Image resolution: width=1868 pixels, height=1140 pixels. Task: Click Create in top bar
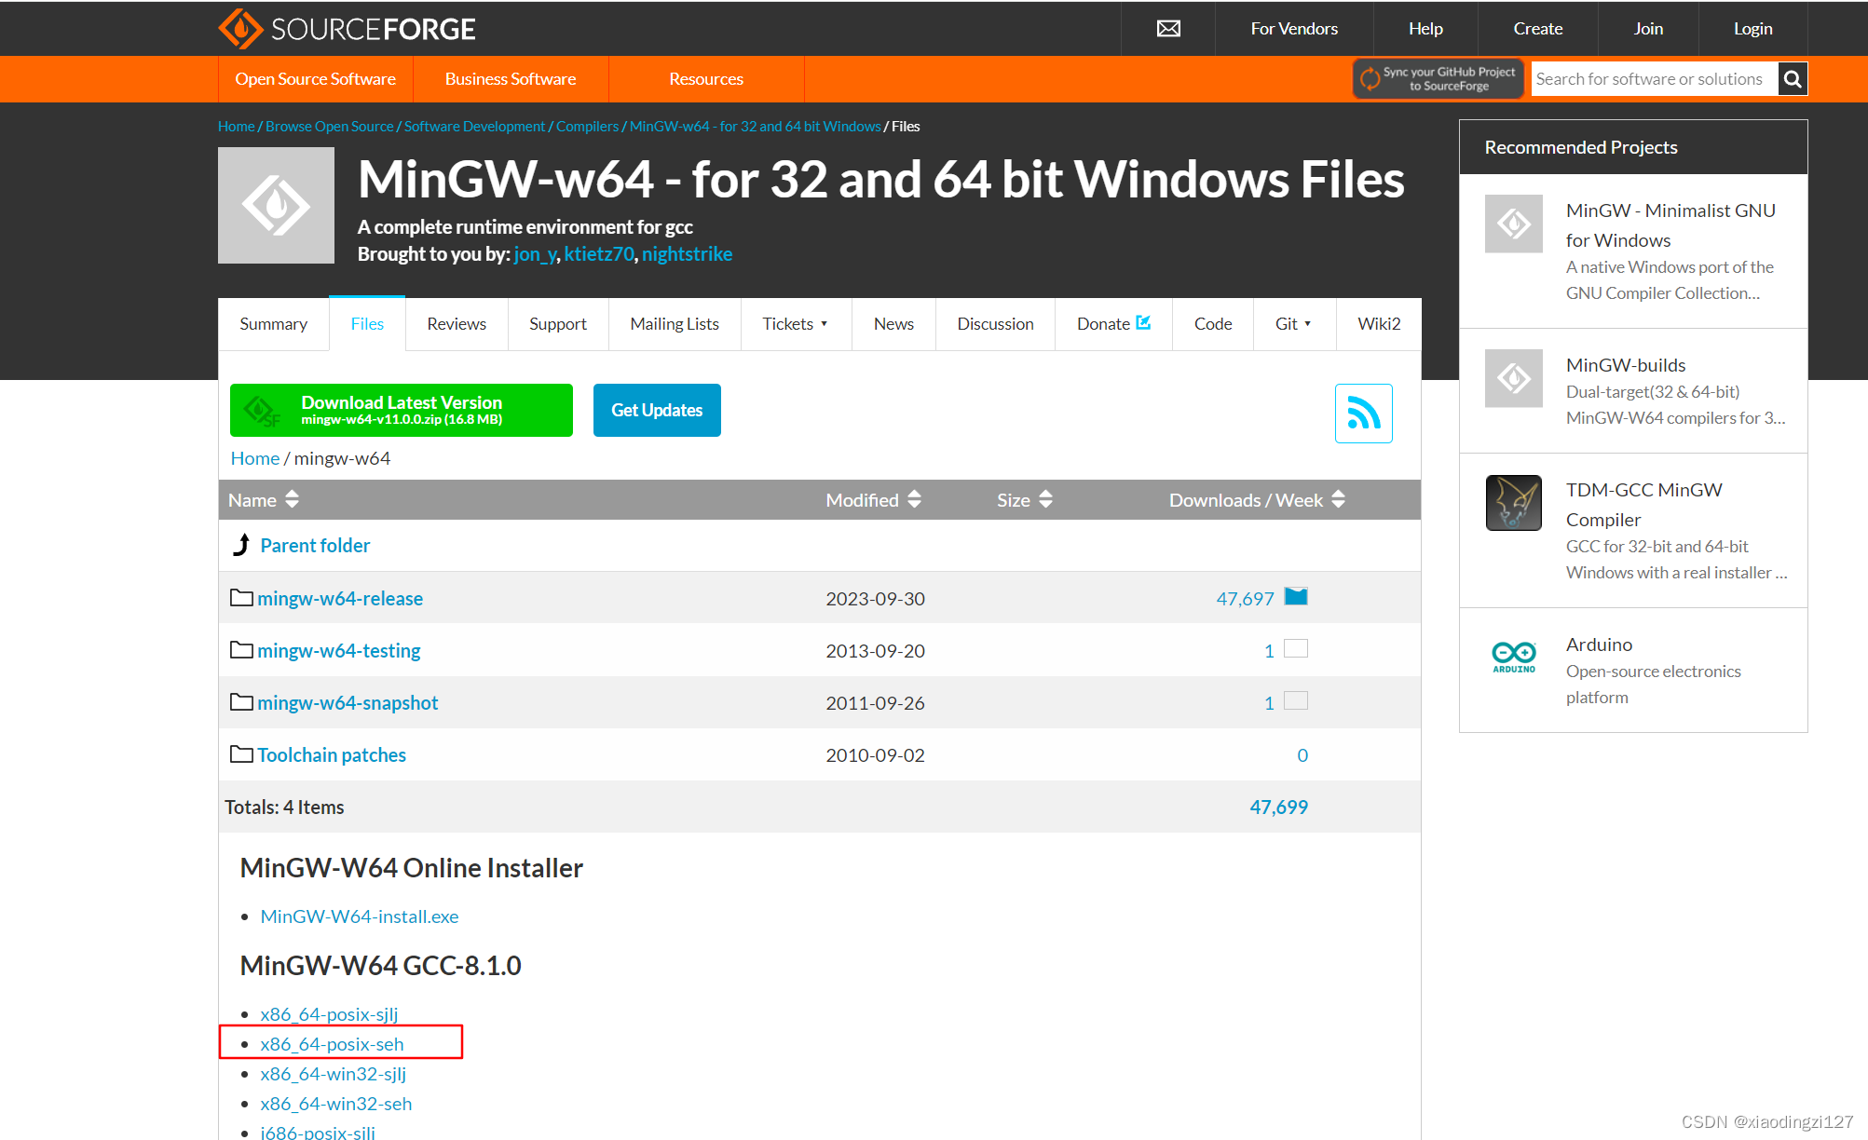point(1538,29)
